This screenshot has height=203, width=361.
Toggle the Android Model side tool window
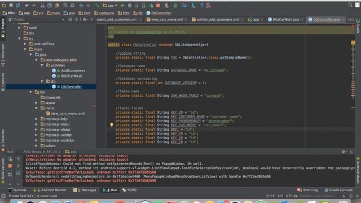pyautogui.click(x=358, y=170)
